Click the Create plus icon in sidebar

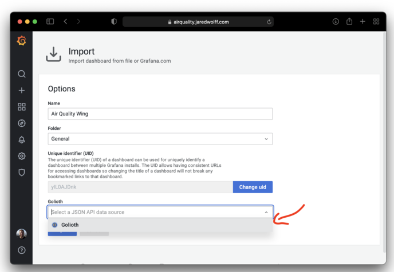pyautogui.click(x=22, y=90)
